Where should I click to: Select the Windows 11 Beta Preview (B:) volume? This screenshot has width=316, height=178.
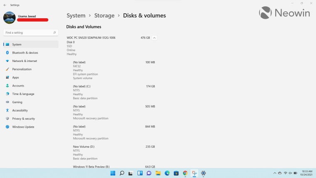pos(114,166)
